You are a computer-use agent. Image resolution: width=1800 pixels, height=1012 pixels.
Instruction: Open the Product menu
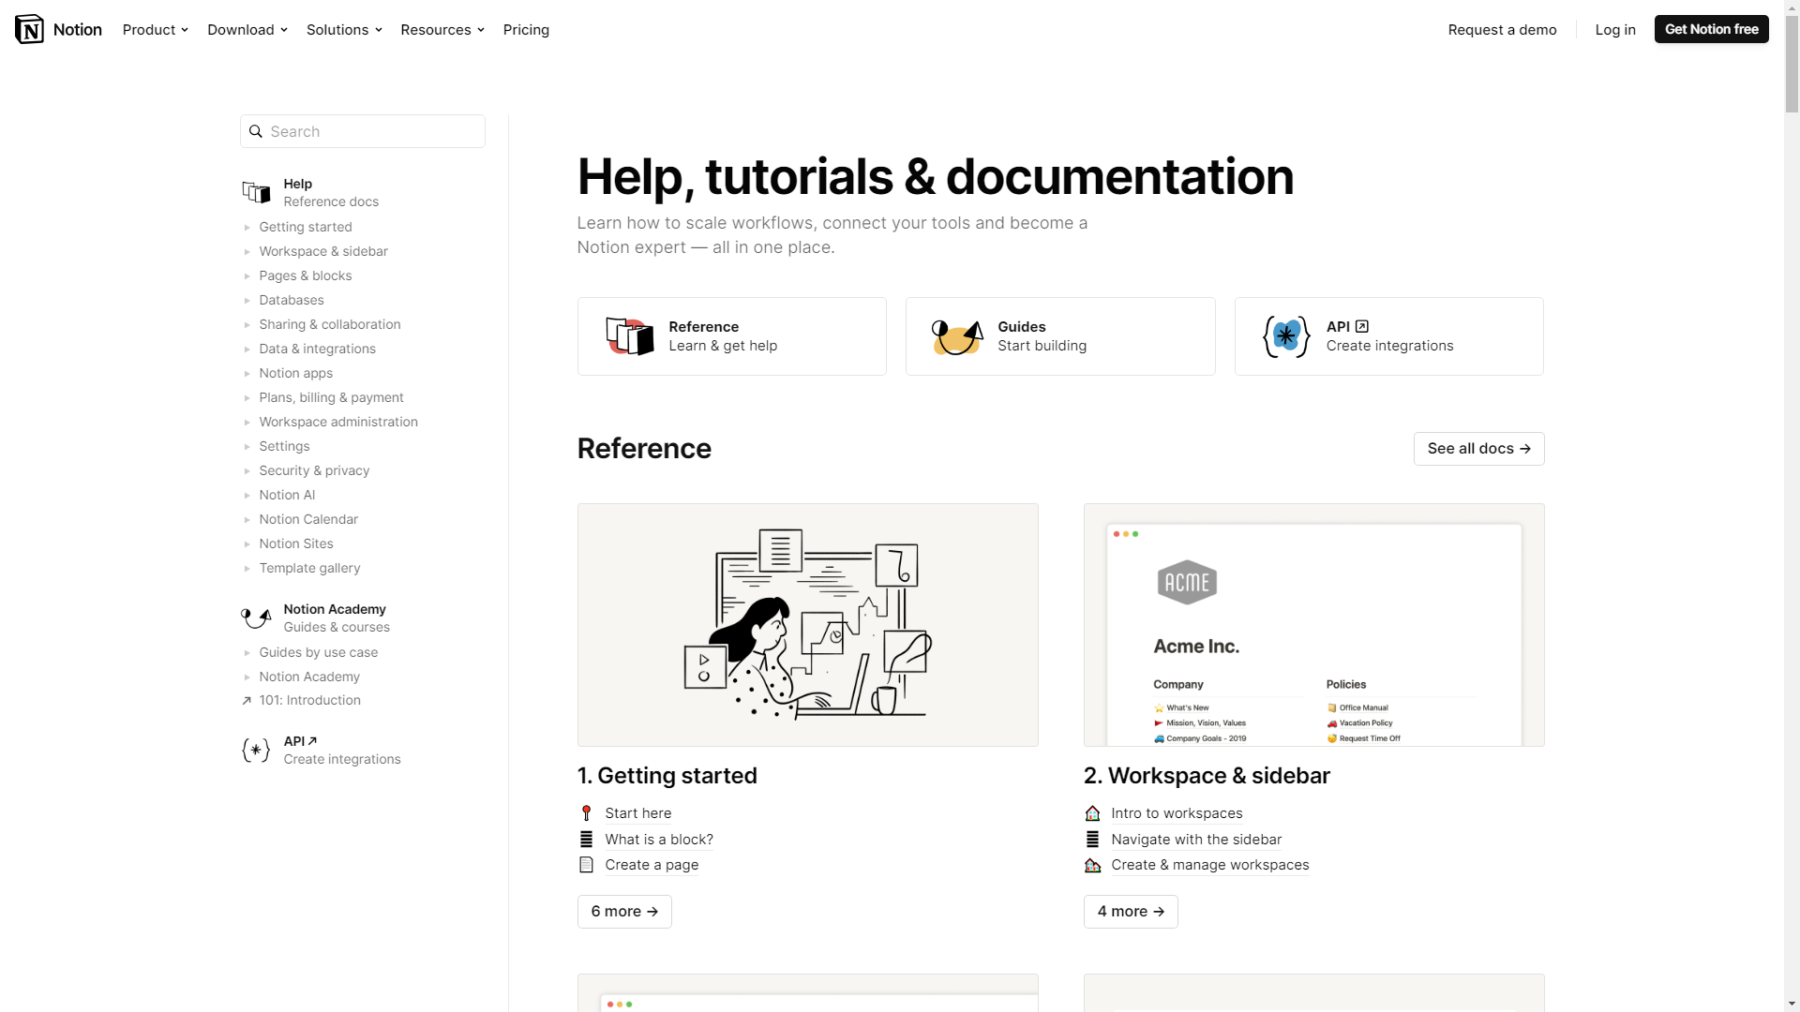pos(156,29)
